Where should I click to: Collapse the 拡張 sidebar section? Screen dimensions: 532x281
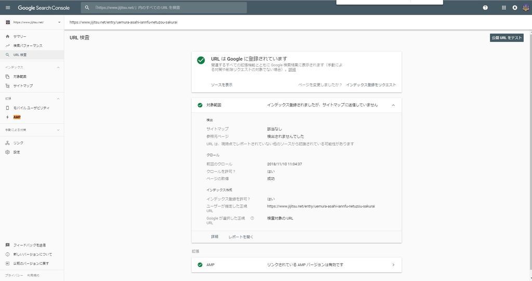[x=58, y=99]
